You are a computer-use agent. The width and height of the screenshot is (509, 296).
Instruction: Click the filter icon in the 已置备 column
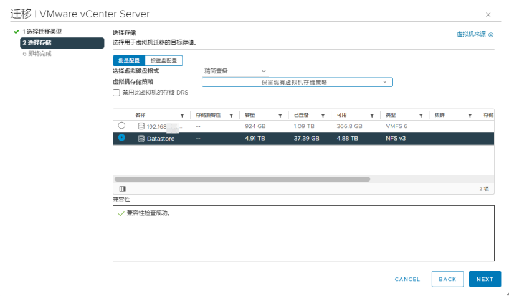[x=323, y=115]
